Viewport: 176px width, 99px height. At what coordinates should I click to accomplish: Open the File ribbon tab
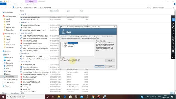tap(3, 4)
